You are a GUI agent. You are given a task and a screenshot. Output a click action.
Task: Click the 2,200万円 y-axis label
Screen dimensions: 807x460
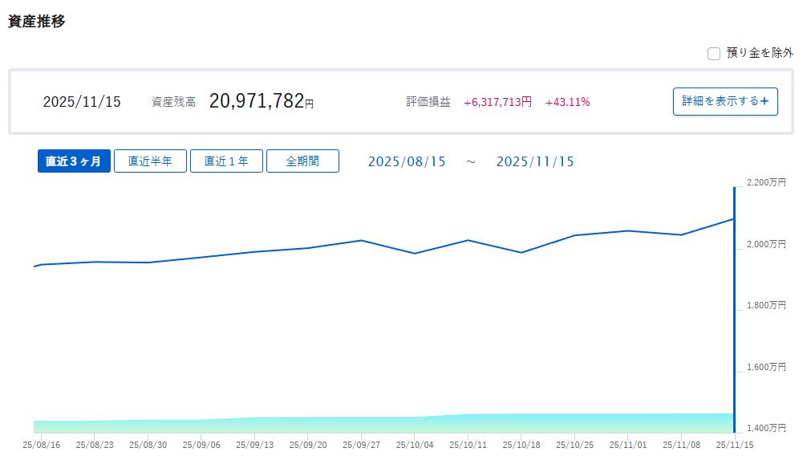tap(766, 183)
